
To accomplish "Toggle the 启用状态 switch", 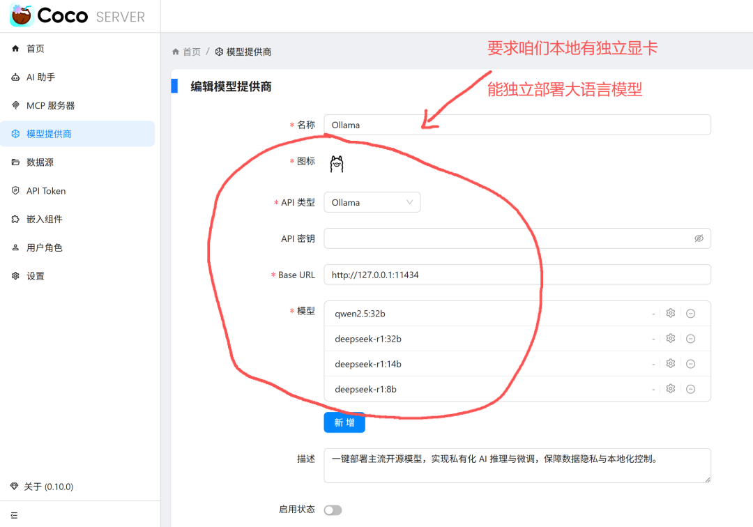I will pos(333,510).
